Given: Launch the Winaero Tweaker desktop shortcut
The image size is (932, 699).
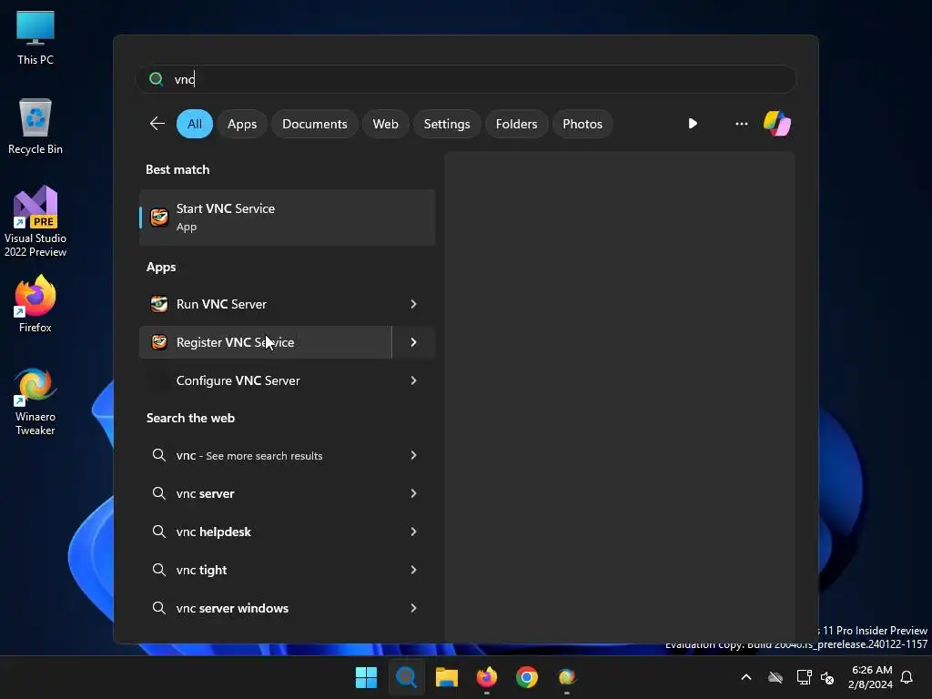Looking at the screenshot, I should (35, 401).
